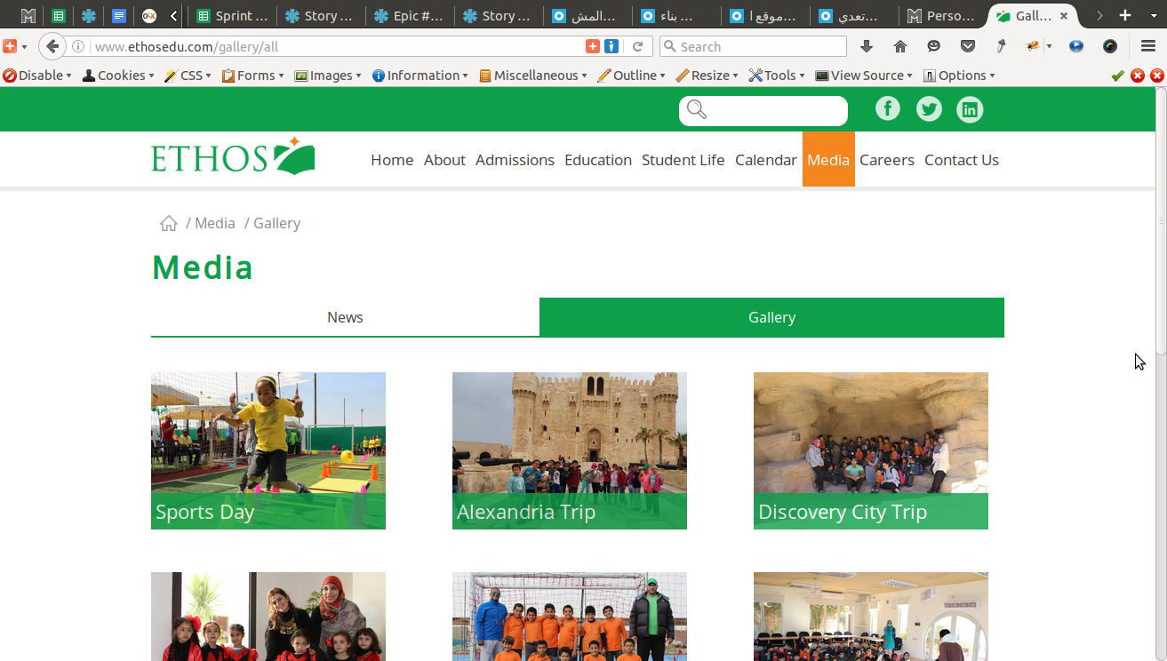View site identity information icon

click(78, 46)
